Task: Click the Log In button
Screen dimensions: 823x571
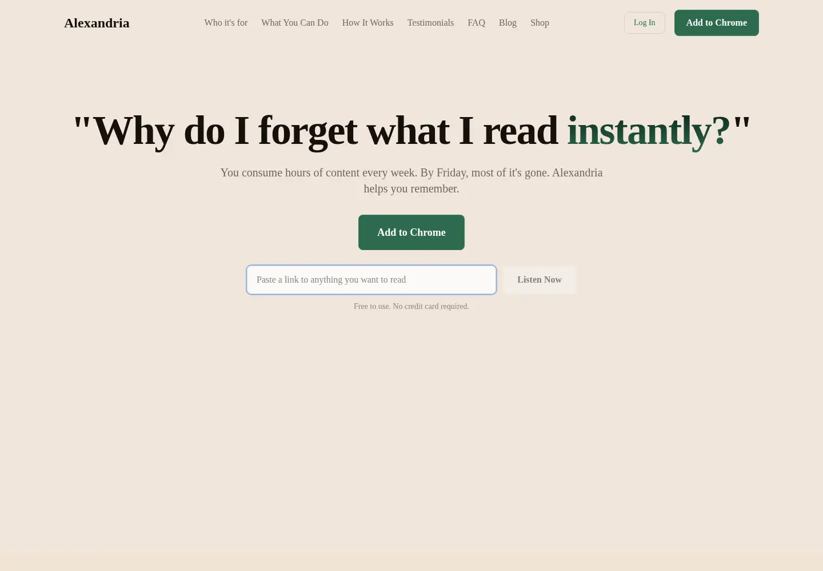Action: click(644, 23)
